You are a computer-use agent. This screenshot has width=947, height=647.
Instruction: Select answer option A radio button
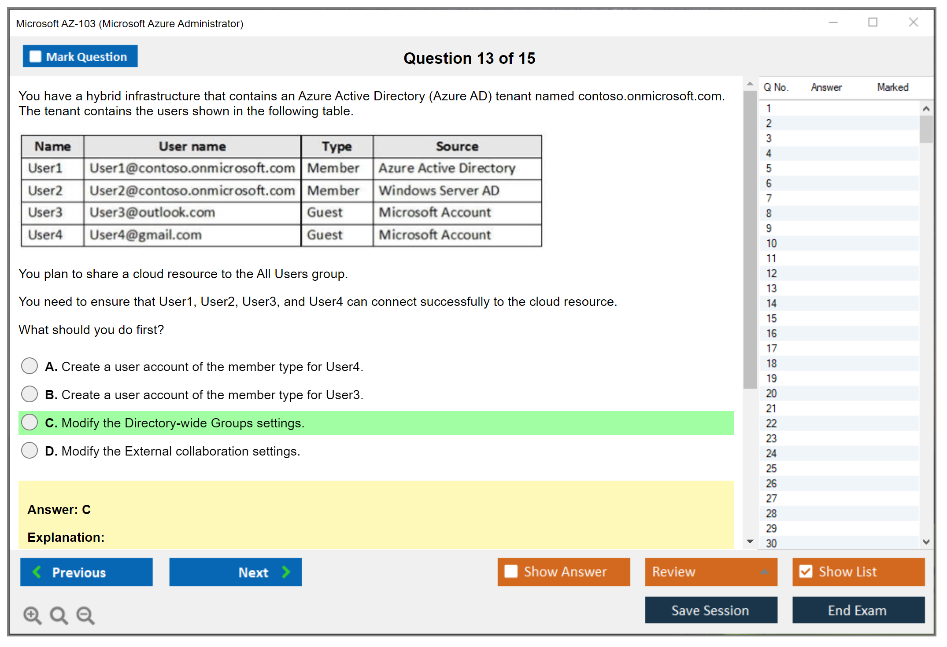point(30,366)
